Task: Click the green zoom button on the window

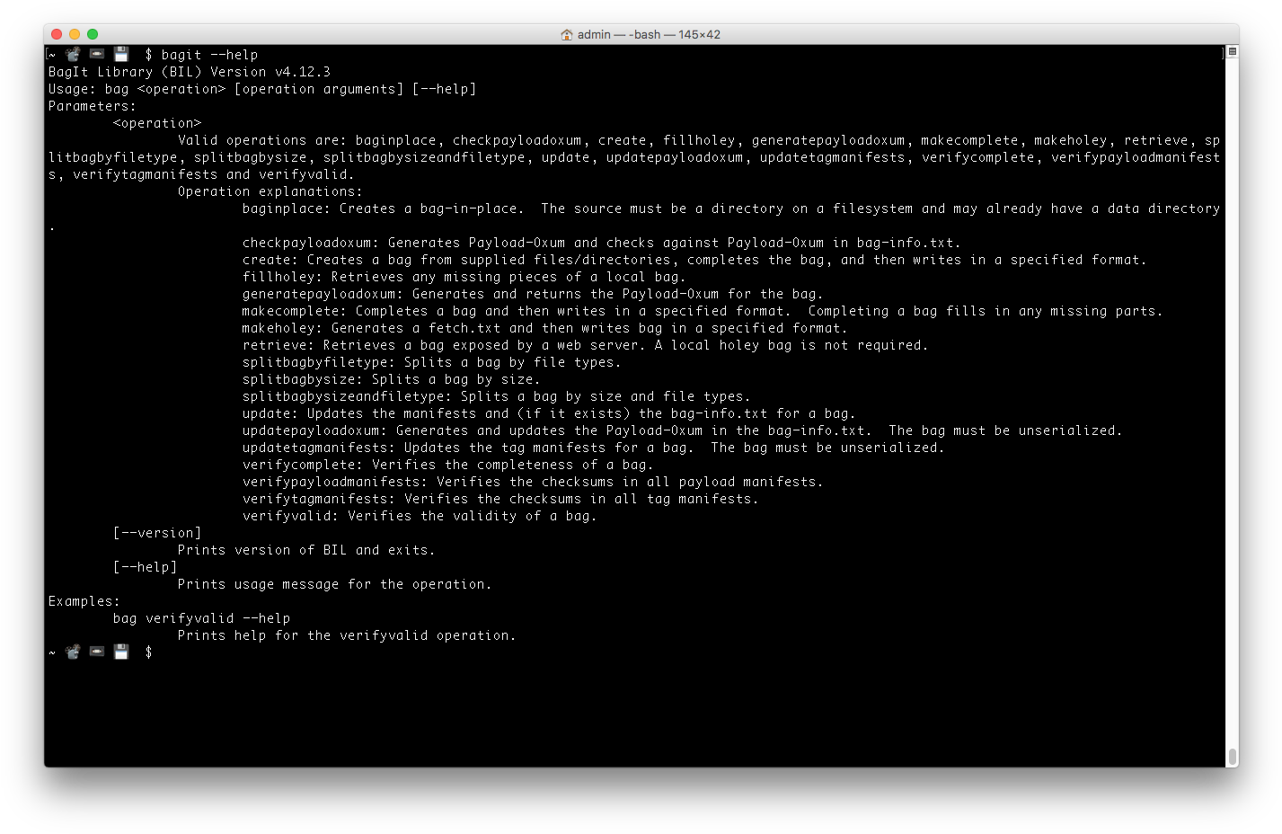Action: [x=90, y=33]
